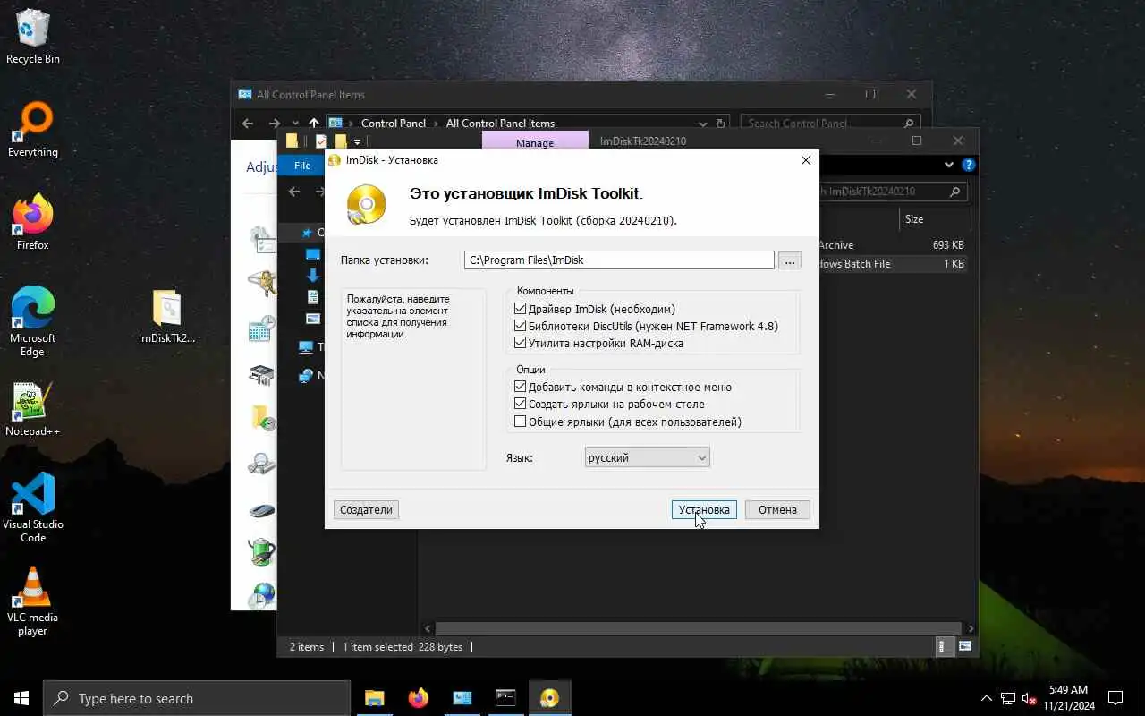1145x716 pixels.
Task: Open the File tab in Explorer
Action: coord(302,166)
